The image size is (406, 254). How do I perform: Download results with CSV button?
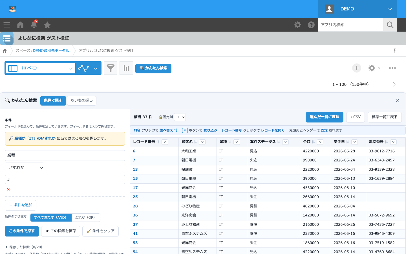pos(356,117)
